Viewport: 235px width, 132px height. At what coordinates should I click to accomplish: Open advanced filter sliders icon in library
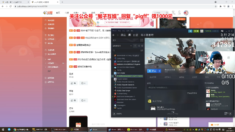(x=142, y=50)
